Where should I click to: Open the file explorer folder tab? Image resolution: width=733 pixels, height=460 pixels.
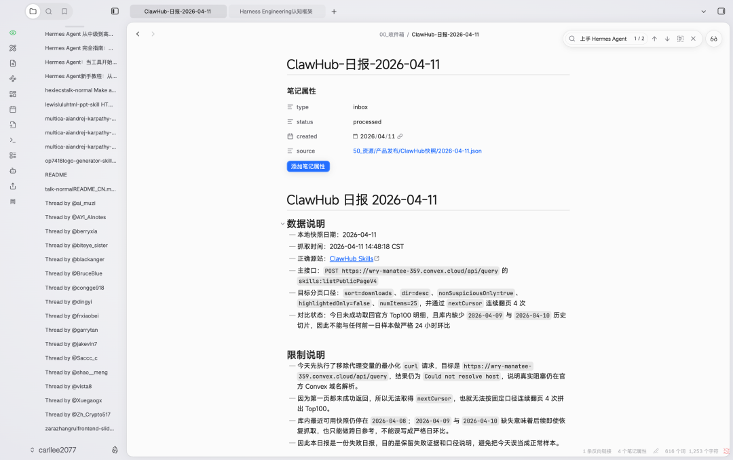tap(33, 12)
